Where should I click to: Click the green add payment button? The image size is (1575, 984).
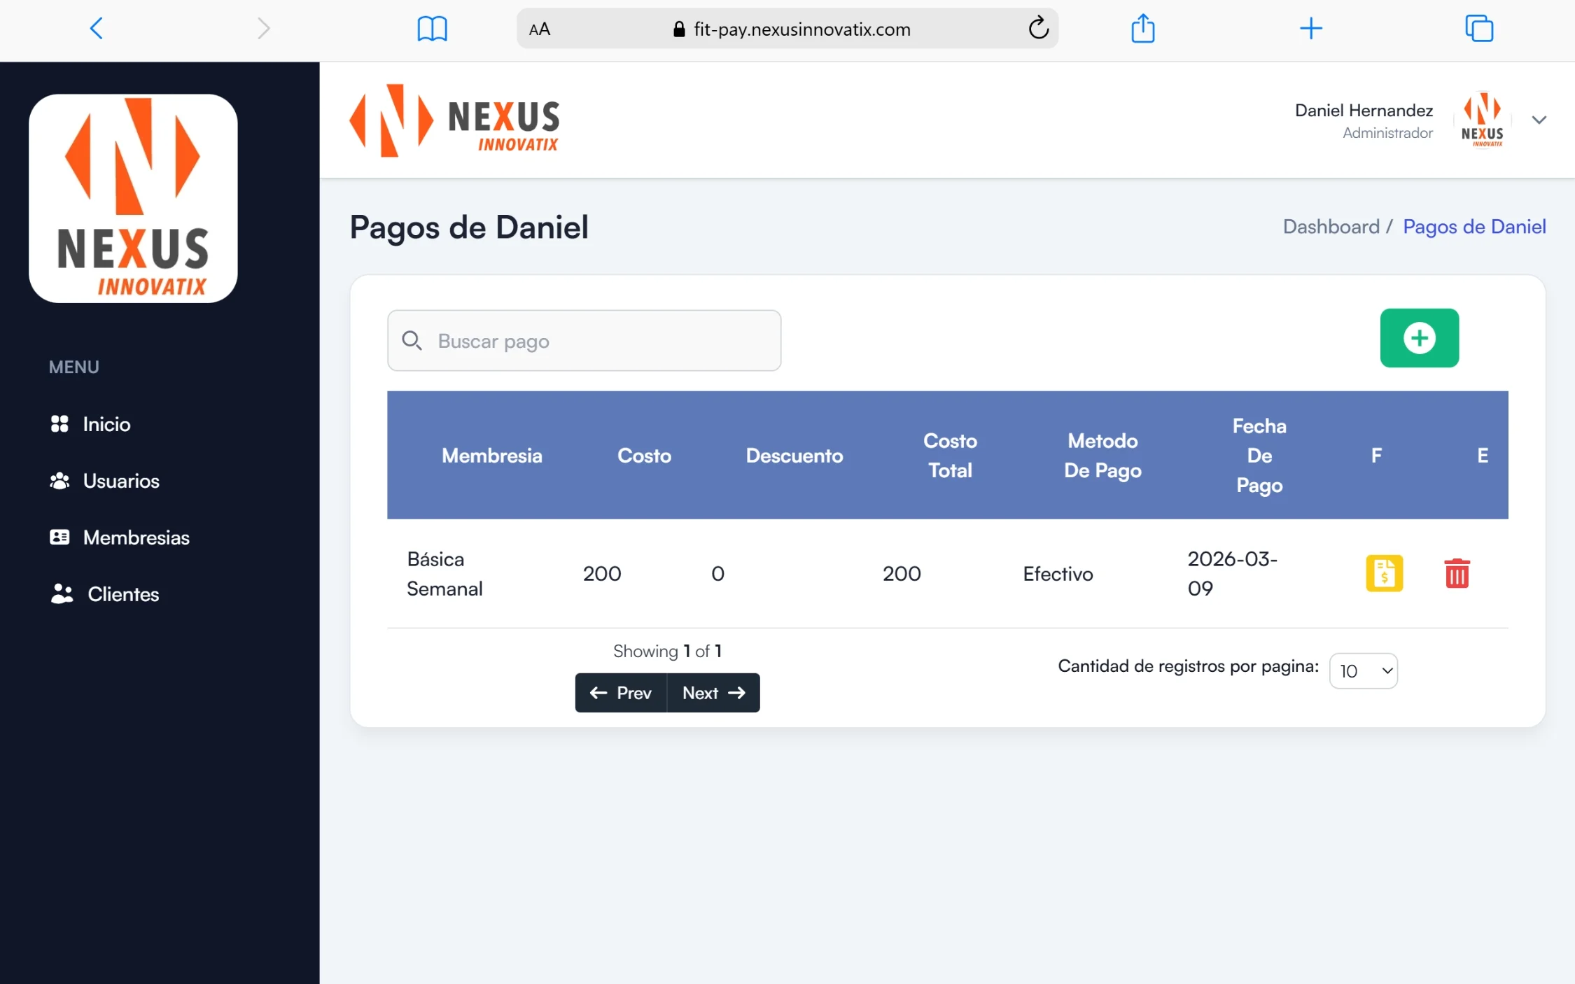point(1419,338)
